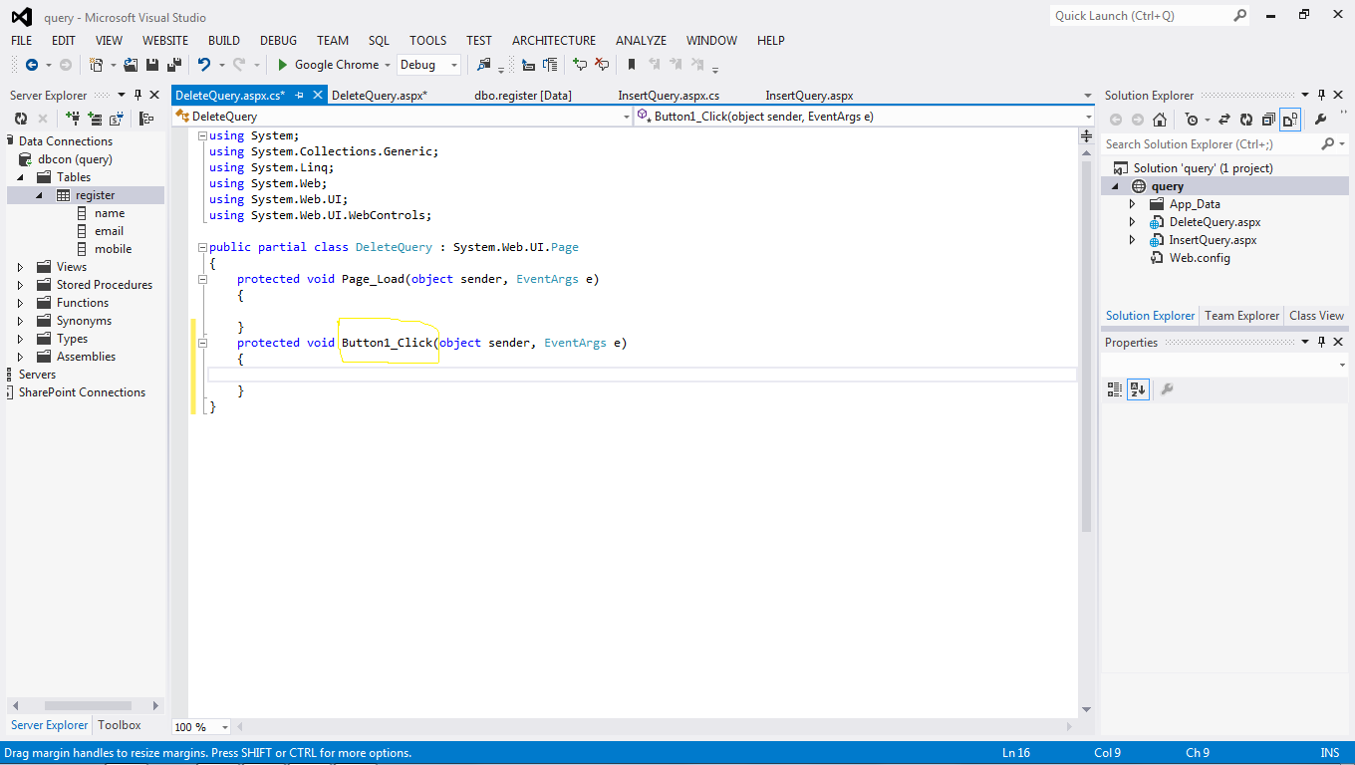1355x765 pixels.
Task: Select the email column under register
Action: (x=110, y=231)
